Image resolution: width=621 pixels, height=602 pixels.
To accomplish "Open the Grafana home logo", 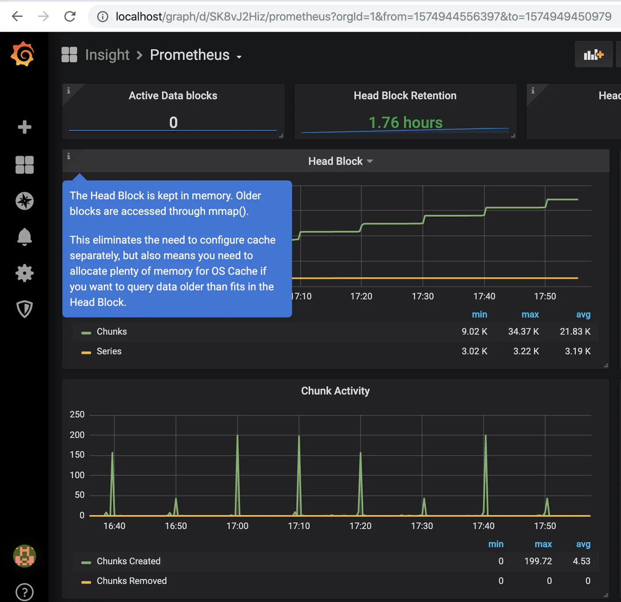I will tap(23, 54).
